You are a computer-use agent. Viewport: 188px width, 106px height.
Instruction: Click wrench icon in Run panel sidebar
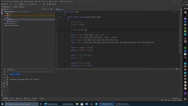point(4,74)
